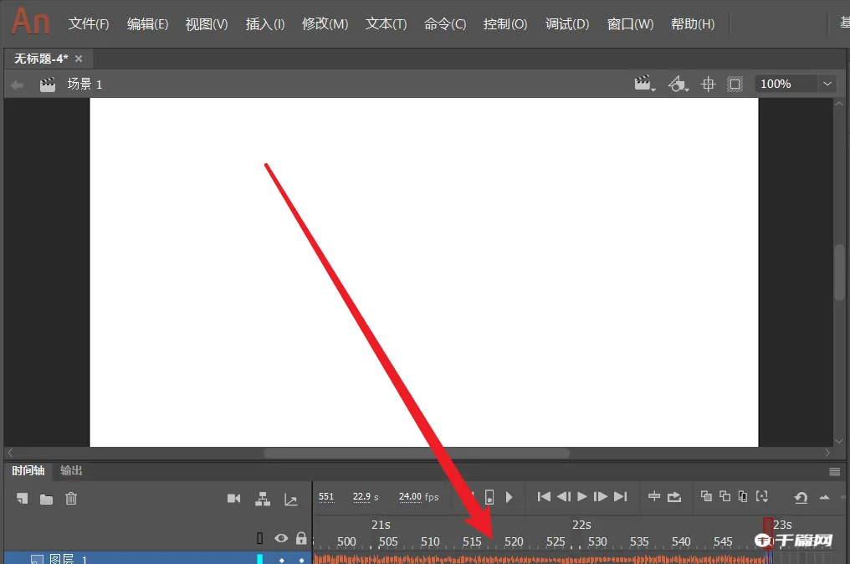Viewport: 850px width, 564px height.
Task: Show parent view hierarchy icon
Action: [263, 498]
